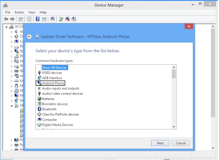
Task: Collapse the UCCW root node in tree
Action: pos(6,27)
